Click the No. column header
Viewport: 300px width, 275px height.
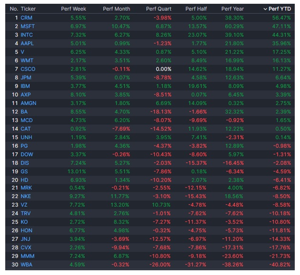(14, 9)
